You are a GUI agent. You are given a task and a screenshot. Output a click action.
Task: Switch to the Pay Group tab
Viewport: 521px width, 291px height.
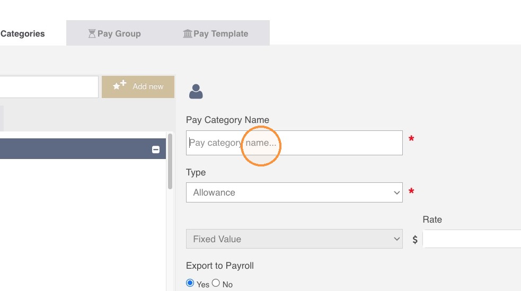(x=114, y=33)
